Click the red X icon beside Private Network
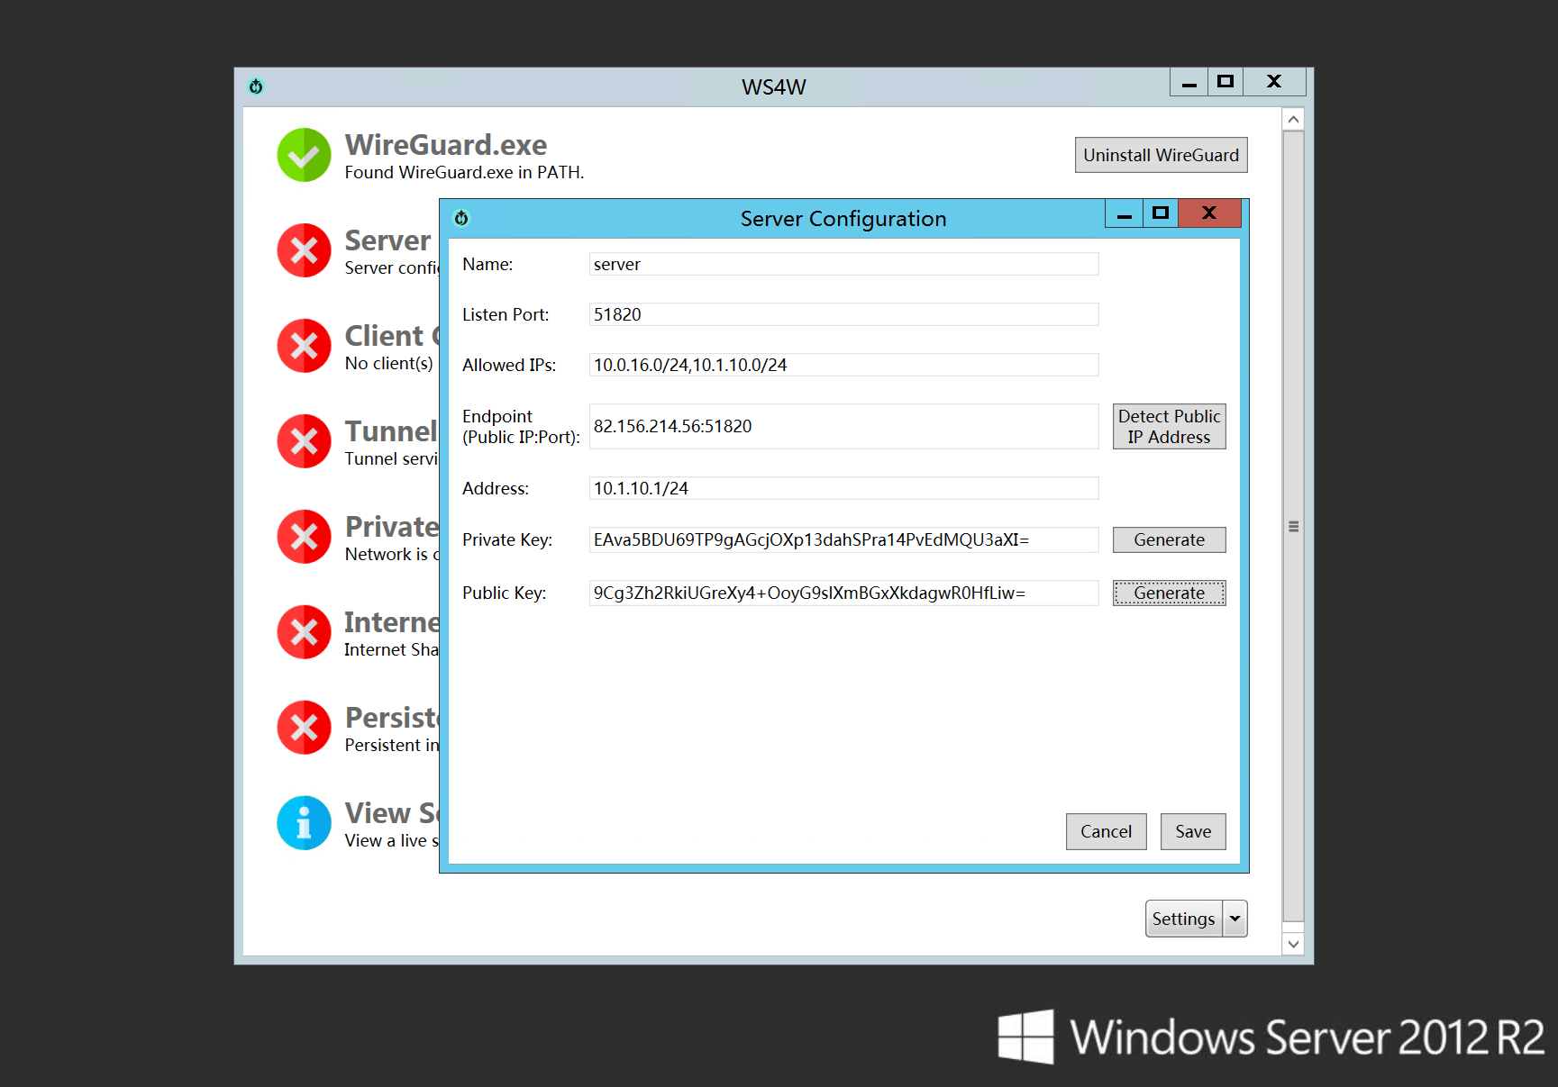Screen dimensions: 1558x1087 click(x=304, y=537)
